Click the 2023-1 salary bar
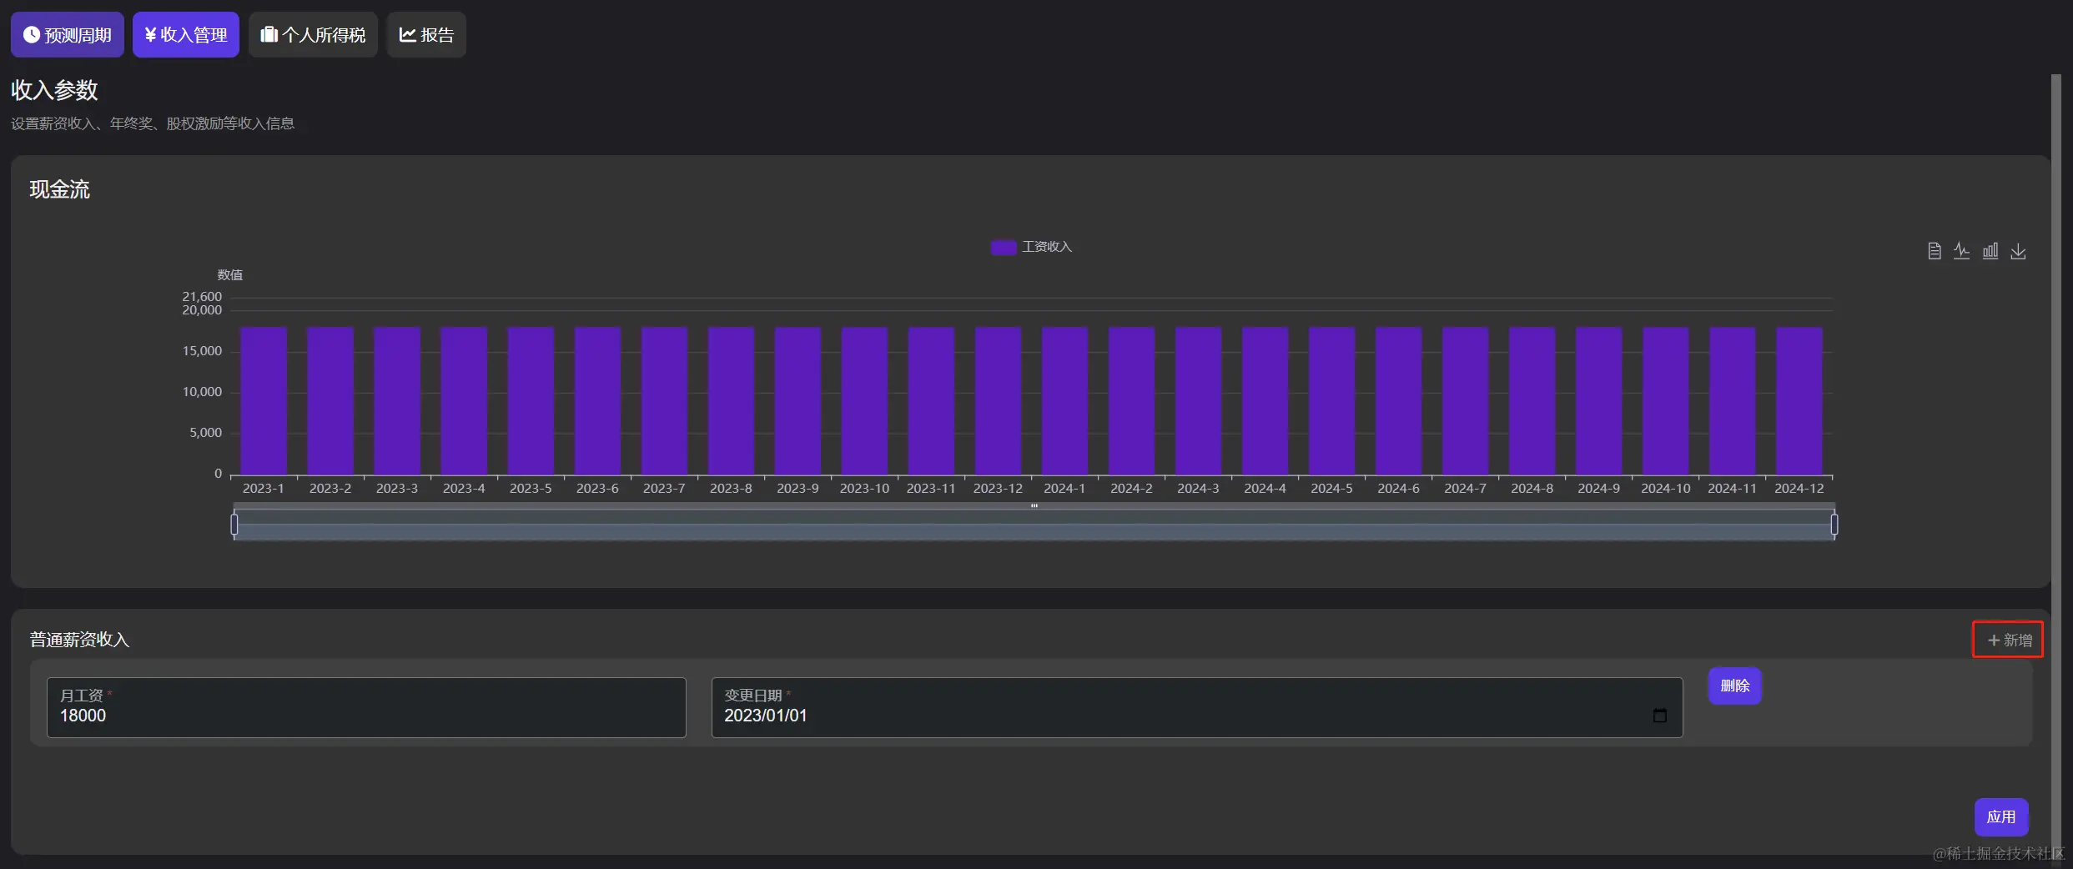 pyautogui.click(x=264, y=400)
